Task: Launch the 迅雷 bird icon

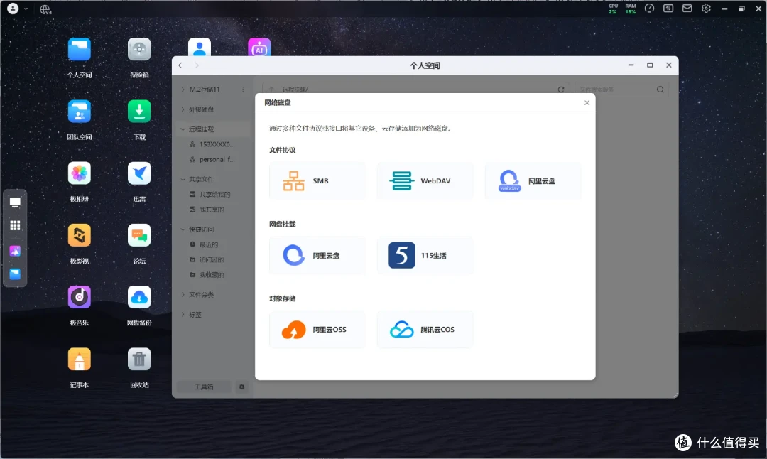Action: point(139,173)
